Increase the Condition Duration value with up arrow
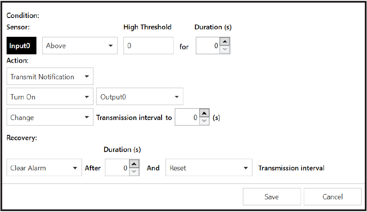Viewport: 367px width, 212px height. pos(224,42)
